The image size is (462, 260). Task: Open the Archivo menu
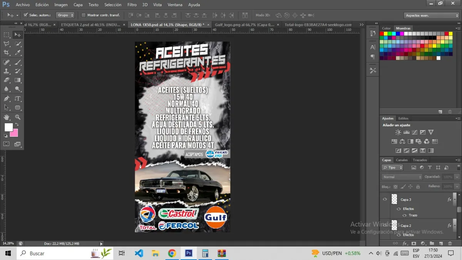(23, 5)
